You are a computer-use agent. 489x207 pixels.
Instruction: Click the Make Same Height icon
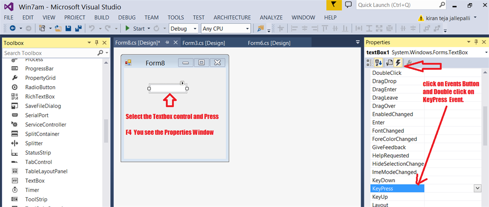coord(369,28)
